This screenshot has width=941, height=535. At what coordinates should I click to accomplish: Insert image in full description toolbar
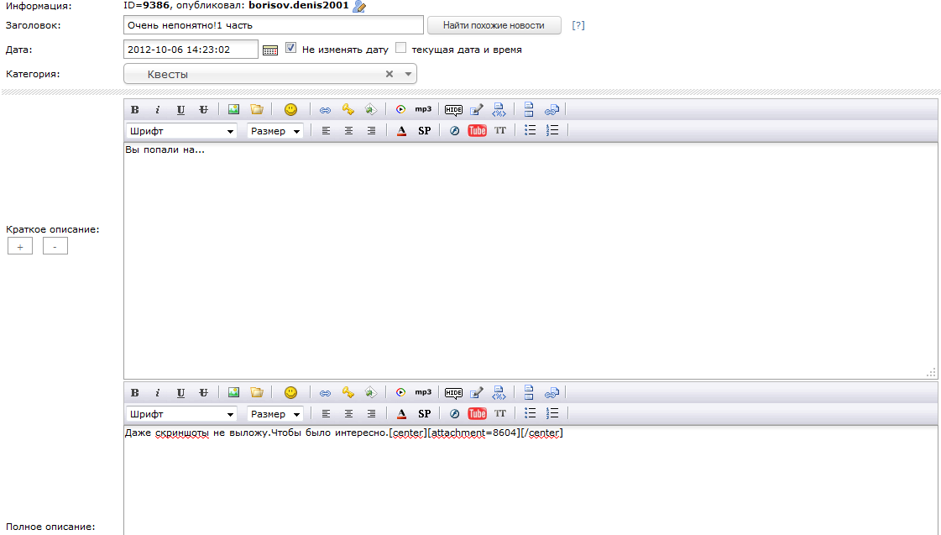[x=234, y=392]
